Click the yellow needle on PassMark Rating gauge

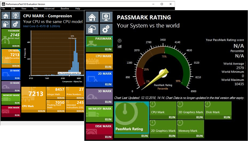click(x=155, y=80)
